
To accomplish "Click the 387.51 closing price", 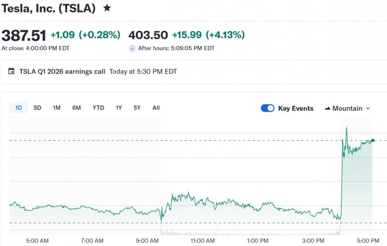I will click(x=24, y=35).
